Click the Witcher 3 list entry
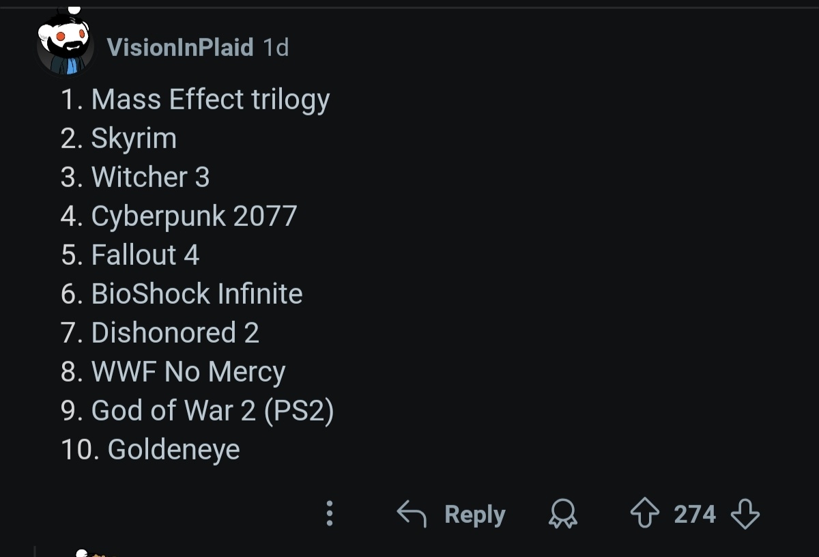This screenshot has width=819, height=557. click(150, 177)
